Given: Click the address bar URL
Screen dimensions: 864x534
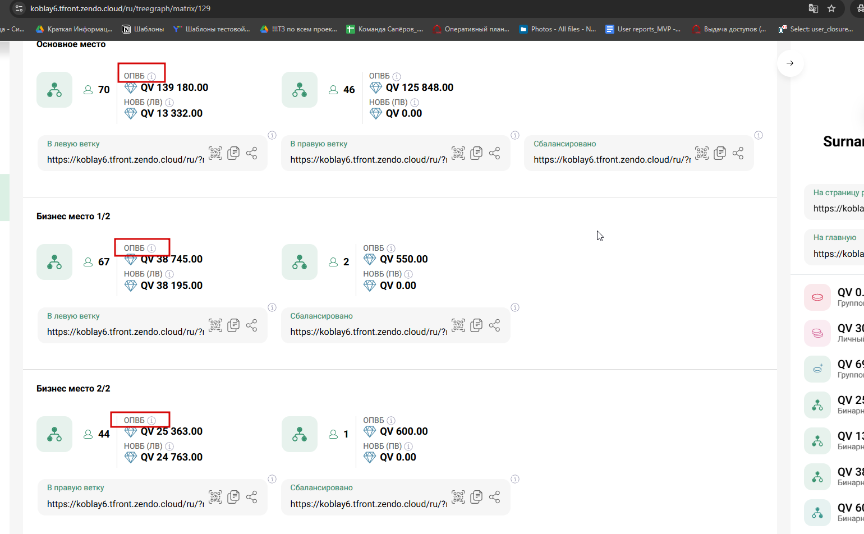Looking at the screenshot, I should click(x=121, y=8).
